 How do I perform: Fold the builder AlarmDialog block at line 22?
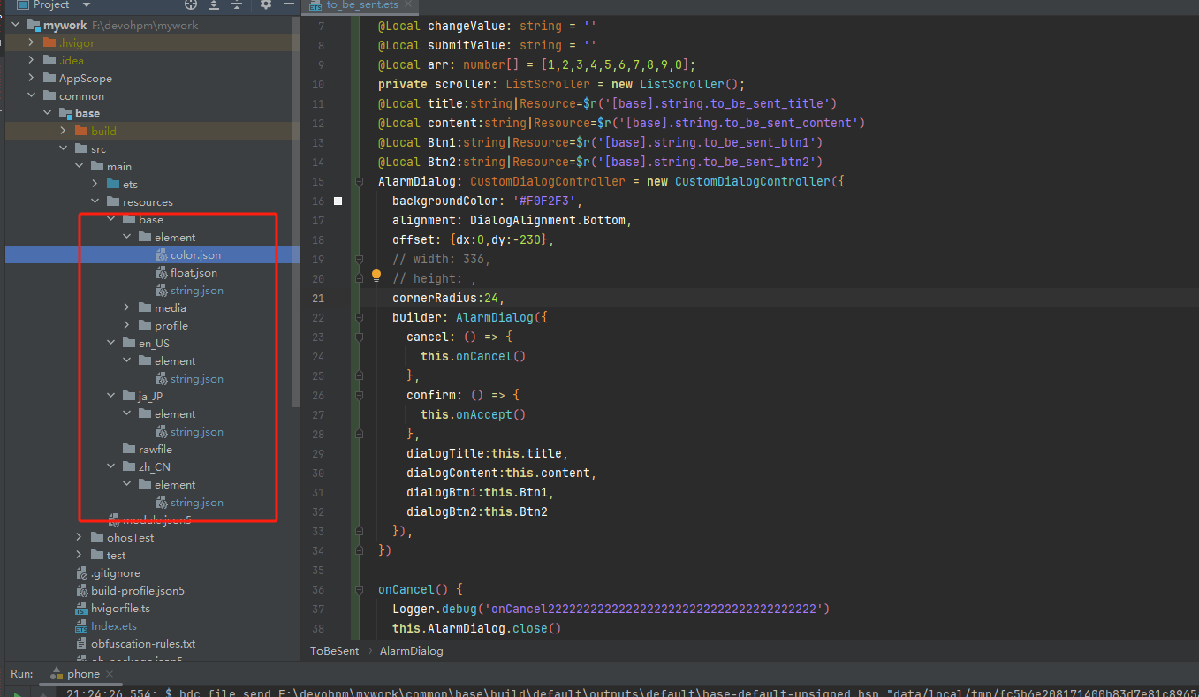(x=359, y=317)
